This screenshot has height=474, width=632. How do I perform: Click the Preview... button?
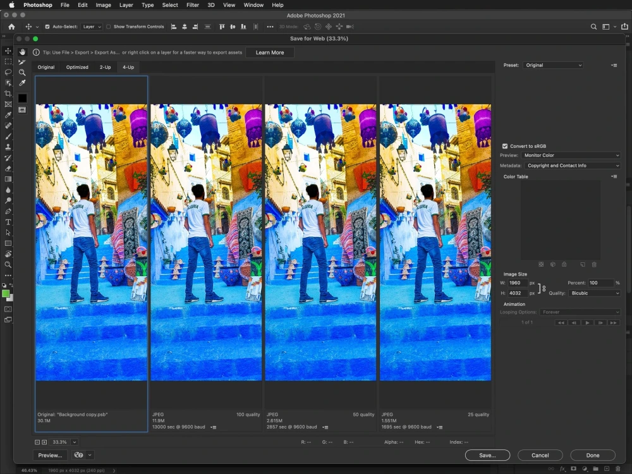pyautogui.click(x=50, y=455)
